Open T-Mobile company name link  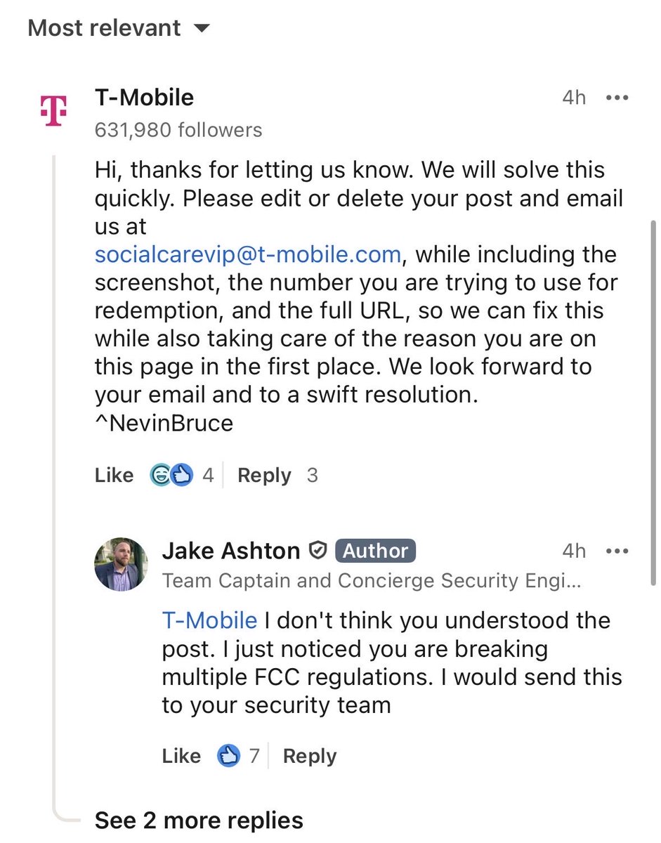(x=144, y=98)
